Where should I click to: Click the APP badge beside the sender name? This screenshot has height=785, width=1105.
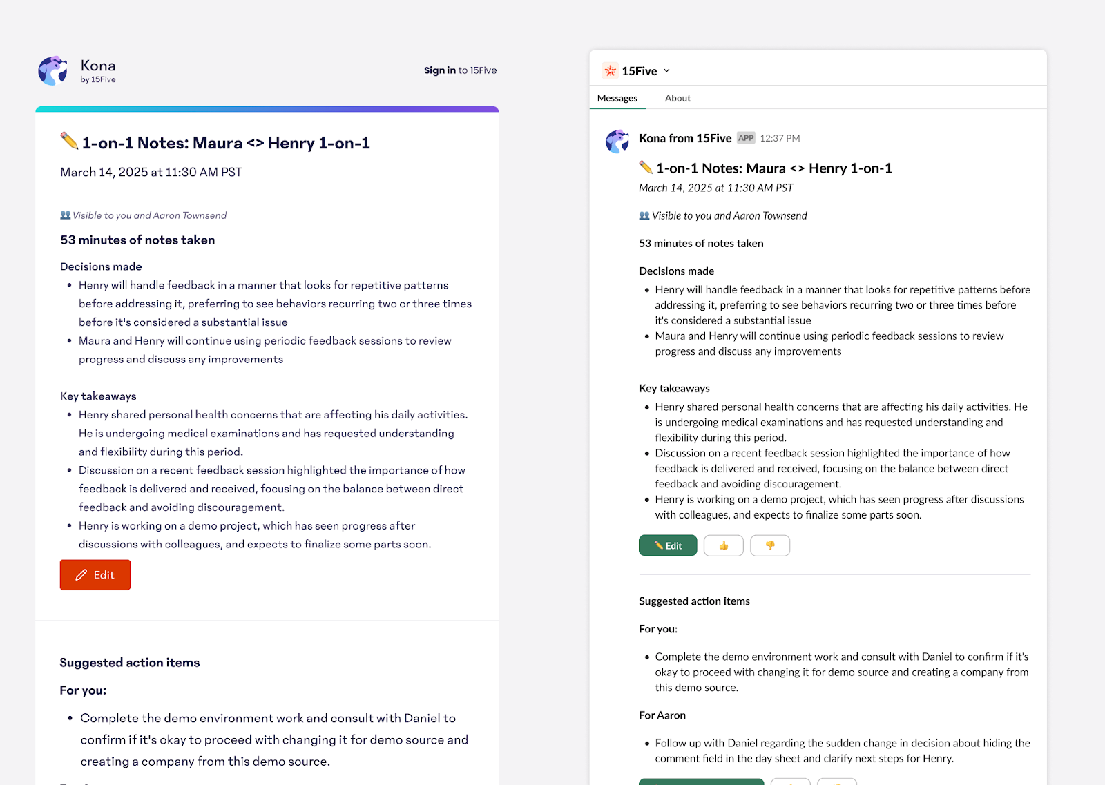point(746,138)
